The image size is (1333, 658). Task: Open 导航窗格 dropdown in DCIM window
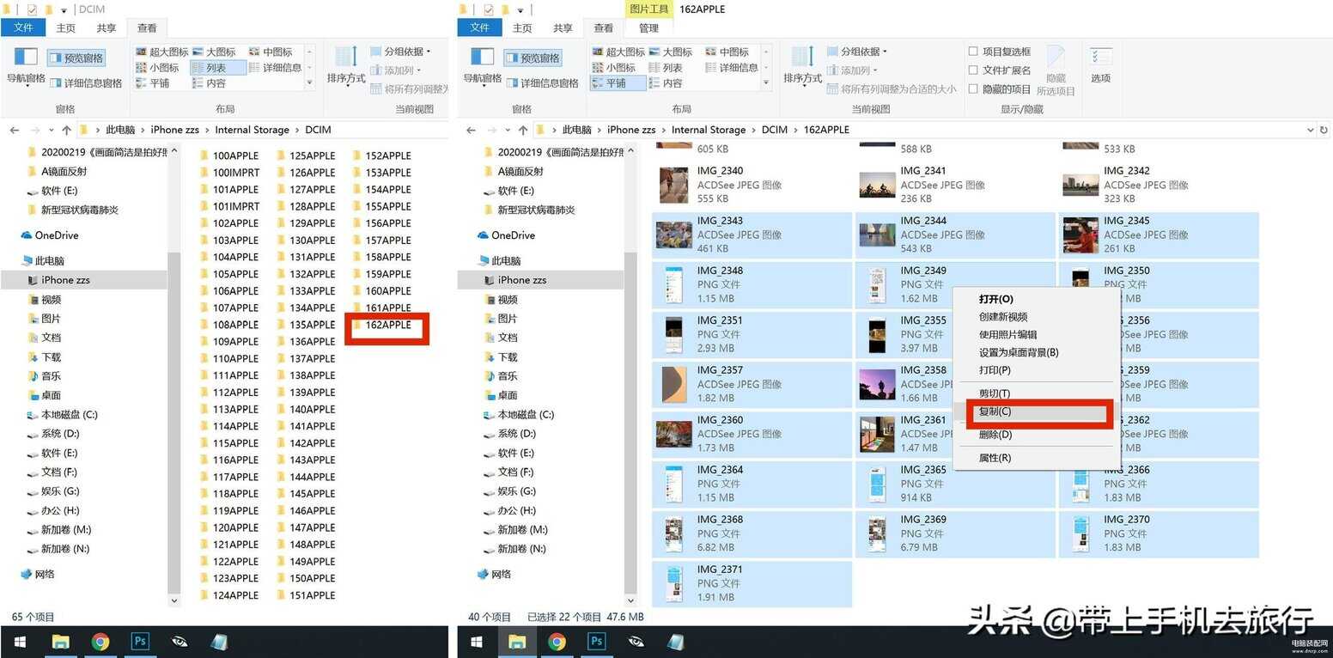point(26,65)
